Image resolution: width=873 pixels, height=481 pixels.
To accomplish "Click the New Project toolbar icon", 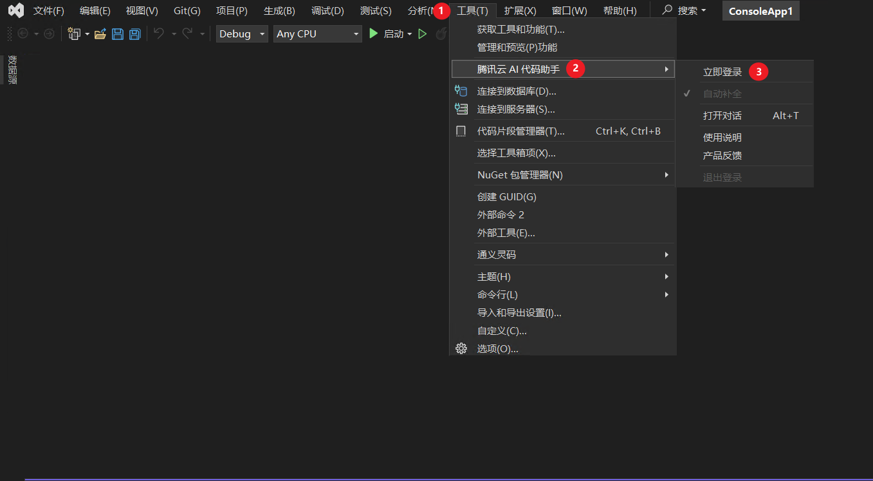I will pyautogui.click(x=74, y=33).
